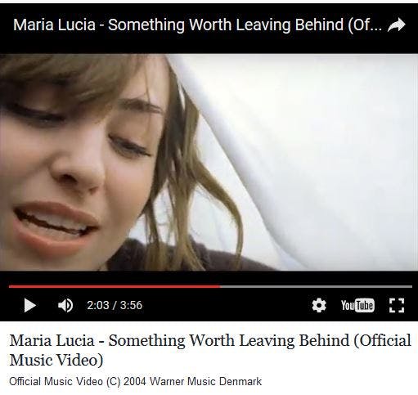Image resolution: width=418 pixels, height=395 pixels.
Task: Click the video title in the player's top bar
Action: (197, 25)
